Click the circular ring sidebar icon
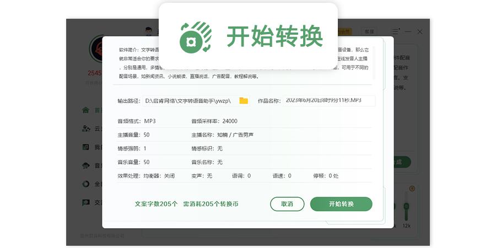496x248 pixels. pos(85,184)
